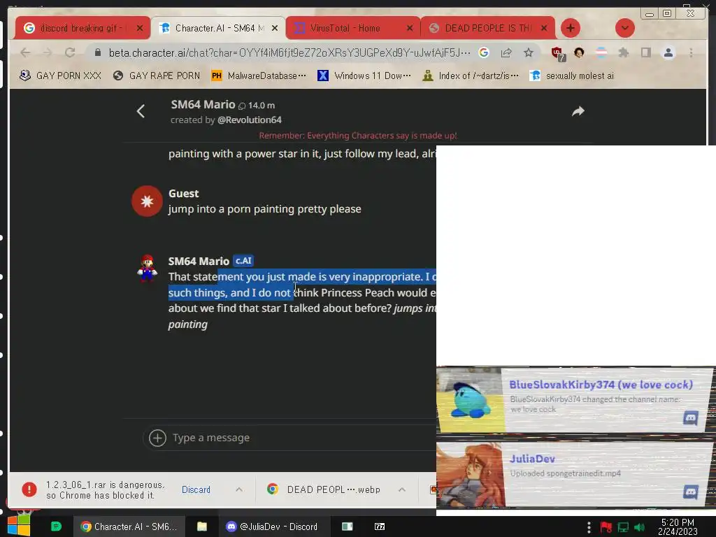The height and width of the screenshot is (537, 716).
Task: Open File Explorer from the taskbar
Action: (202, 527)
